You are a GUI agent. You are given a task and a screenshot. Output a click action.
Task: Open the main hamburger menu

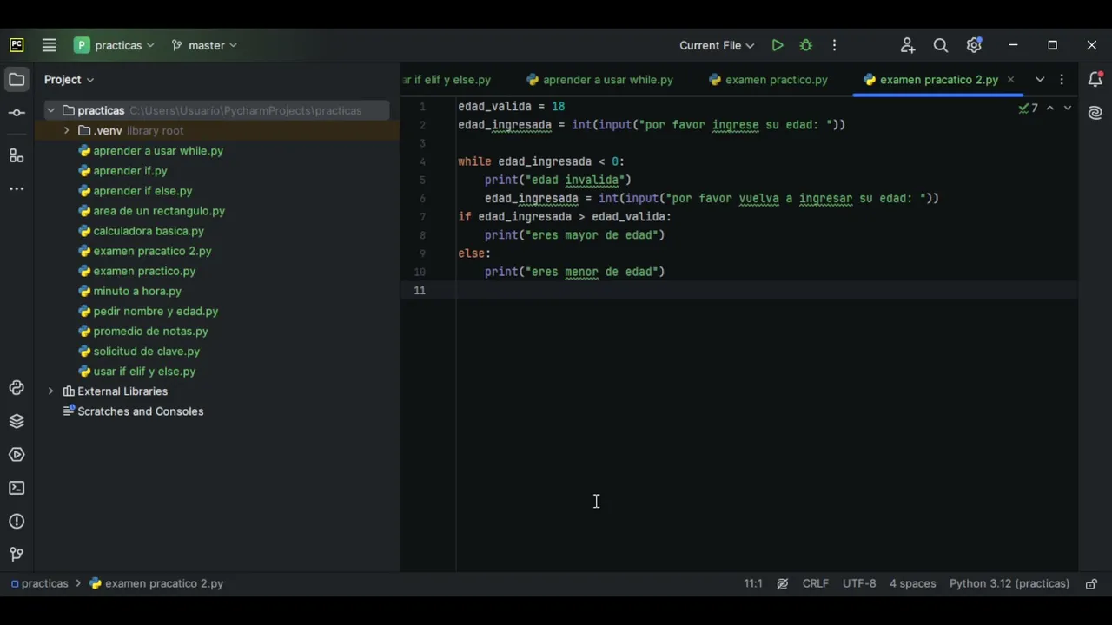click(49, 45)
